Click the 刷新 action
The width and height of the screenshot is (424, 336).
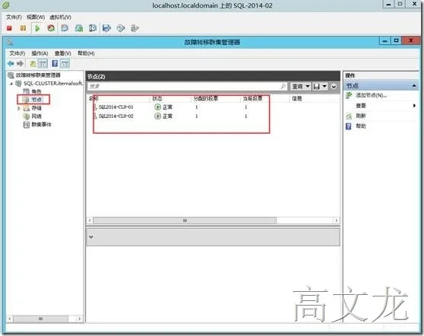point(361,116)
